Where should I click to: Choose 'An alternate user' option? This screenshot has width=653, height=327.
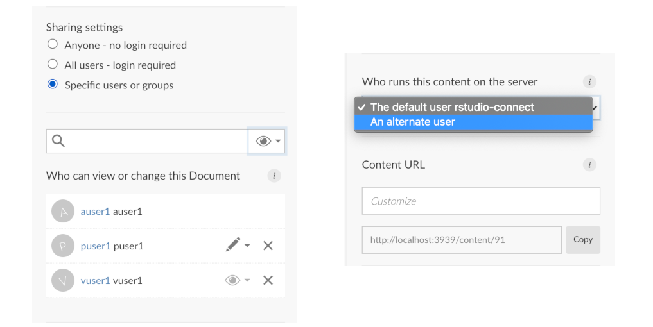(473, 122)
